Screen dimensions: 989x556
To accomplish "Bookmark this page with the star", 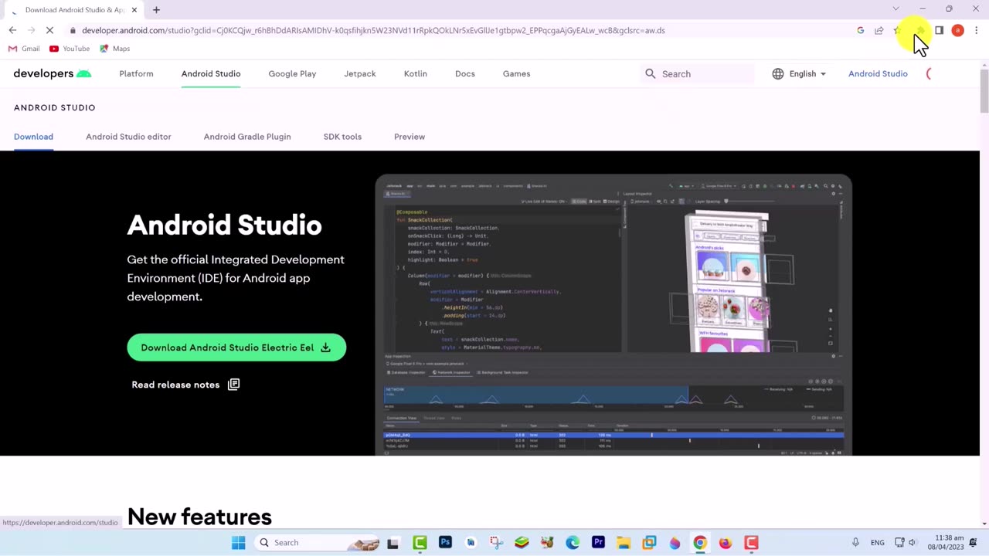I will pos(898,30).
